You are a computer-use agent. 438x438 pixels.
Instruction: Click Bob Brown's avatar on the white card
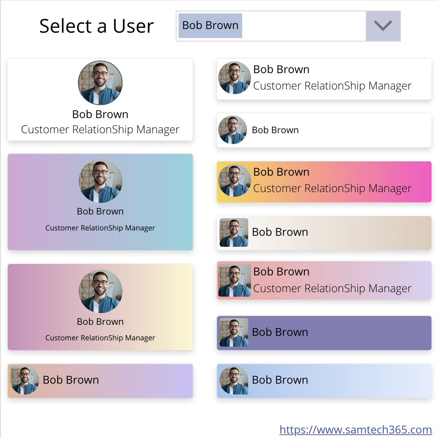coord(100,83)
